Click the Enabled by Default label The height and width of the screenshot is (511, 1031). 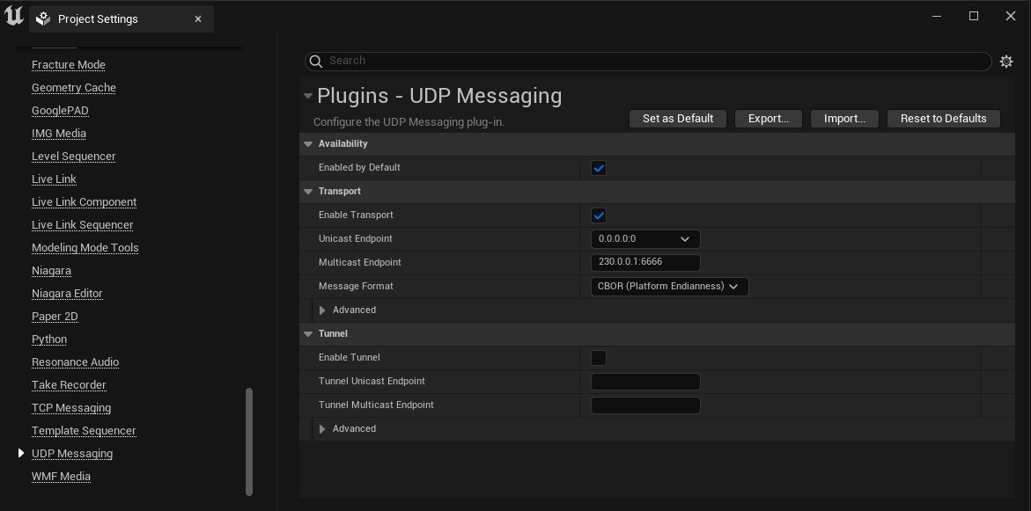pos(359,167)
